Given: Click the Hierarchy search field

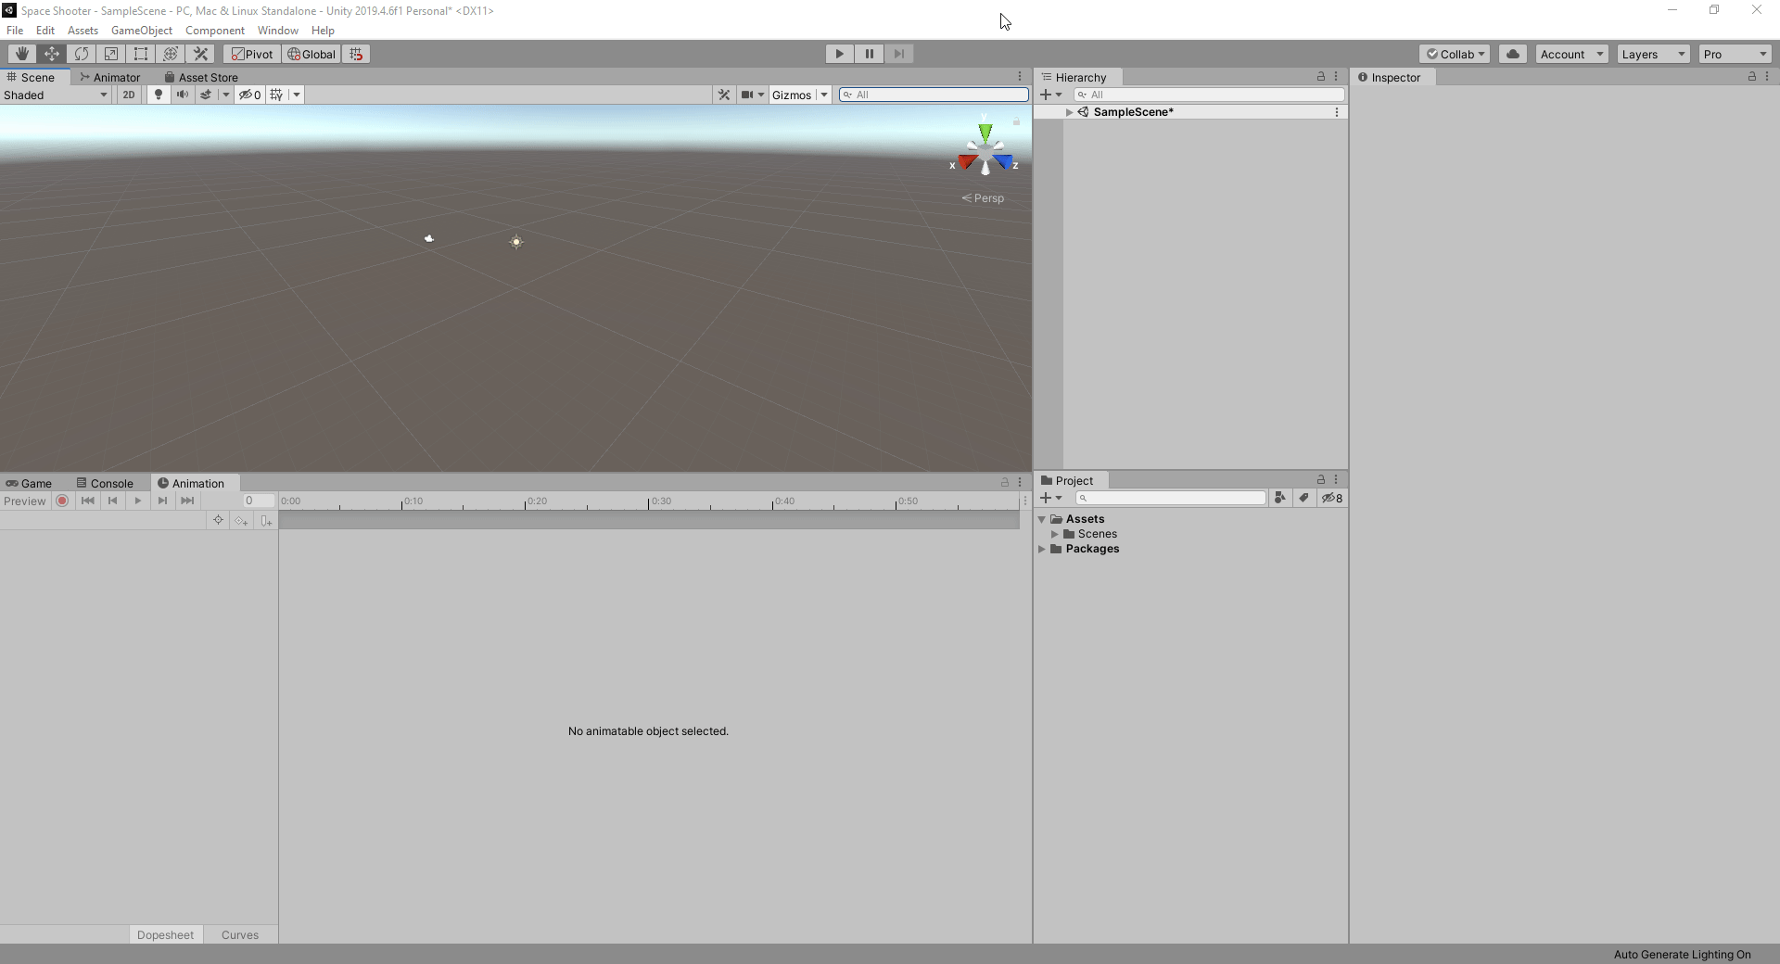Looking at the screenshot, I should pyautogui.click(x=1209, y=95).
